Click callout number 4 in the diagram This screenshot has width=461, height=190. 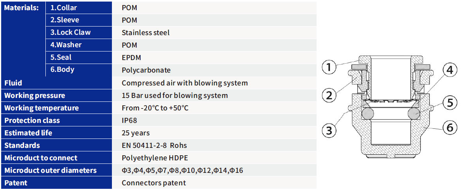[450, 71]
